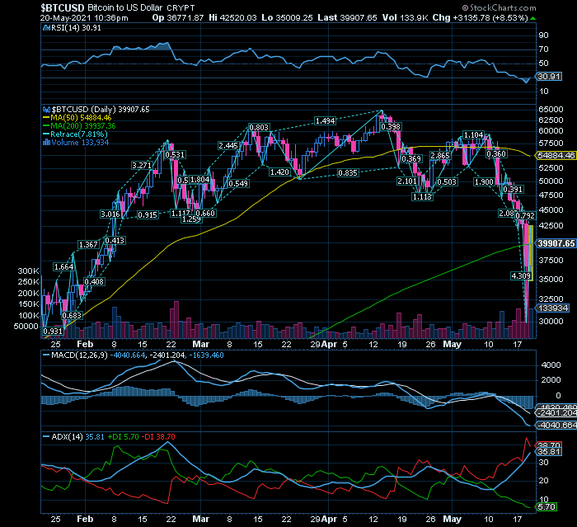Click the 'ADX(14) 35.81' panel label
Viewport: 577px width, 527px height.
pyautogui.click(x=78, y=437)
